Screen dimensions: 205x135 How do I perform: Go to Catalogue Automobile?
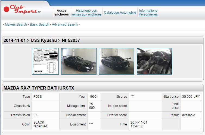[x=120, y=13]
